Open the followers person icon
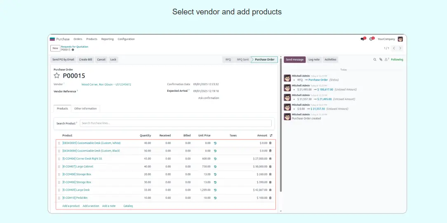The height and width of the screenshot is (223, 447). (x=386, y=60)
